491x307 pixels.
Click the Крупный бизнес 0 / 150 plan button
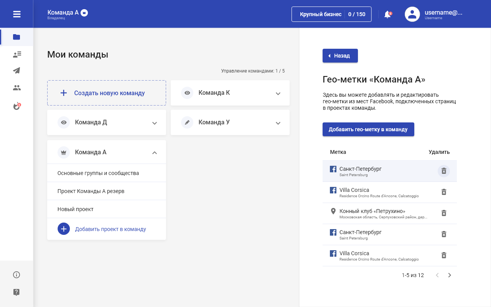[x=331, y=14]
